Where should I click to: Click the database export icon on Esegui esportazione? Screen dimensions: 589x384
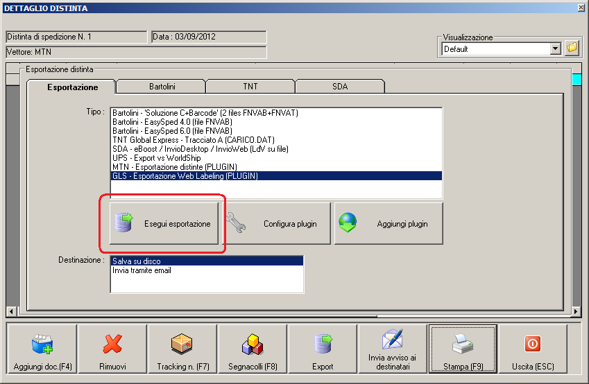[x=124, y=222]
